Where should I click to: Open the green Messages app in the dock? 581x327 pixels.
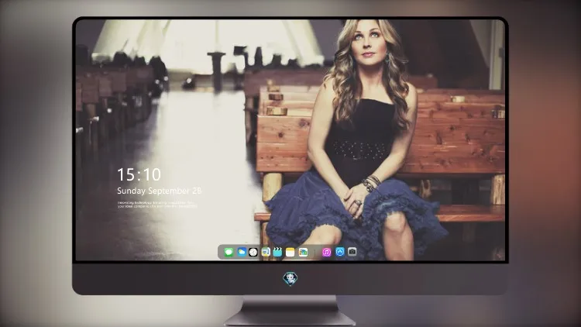[x=229, y=252]
